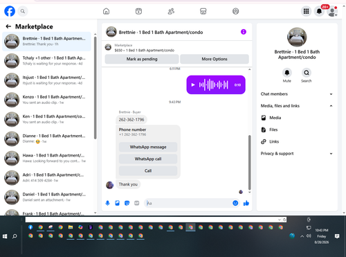
Task: Open Links in chat details
Action: click(x=297, y=141)
